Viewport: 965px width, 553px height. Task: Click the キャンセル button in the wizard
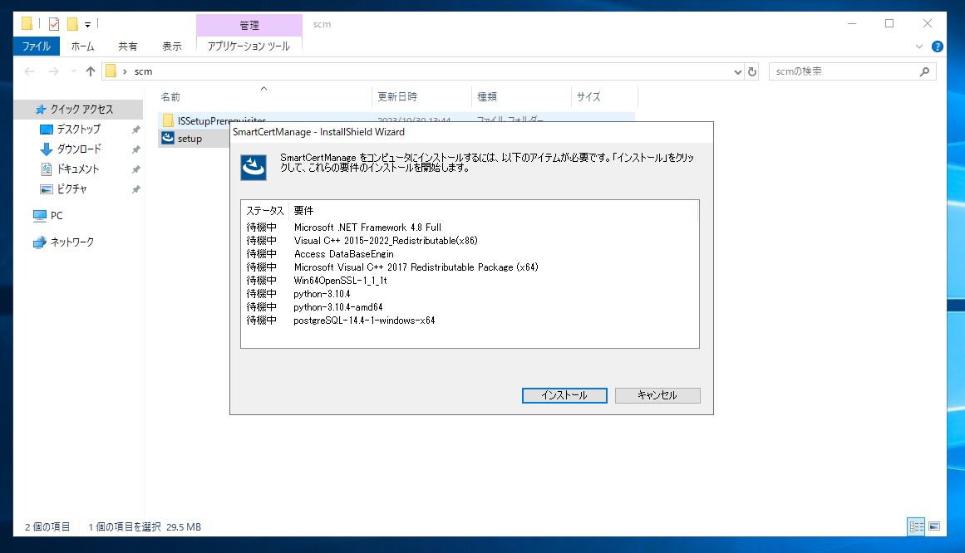(657, 395)
